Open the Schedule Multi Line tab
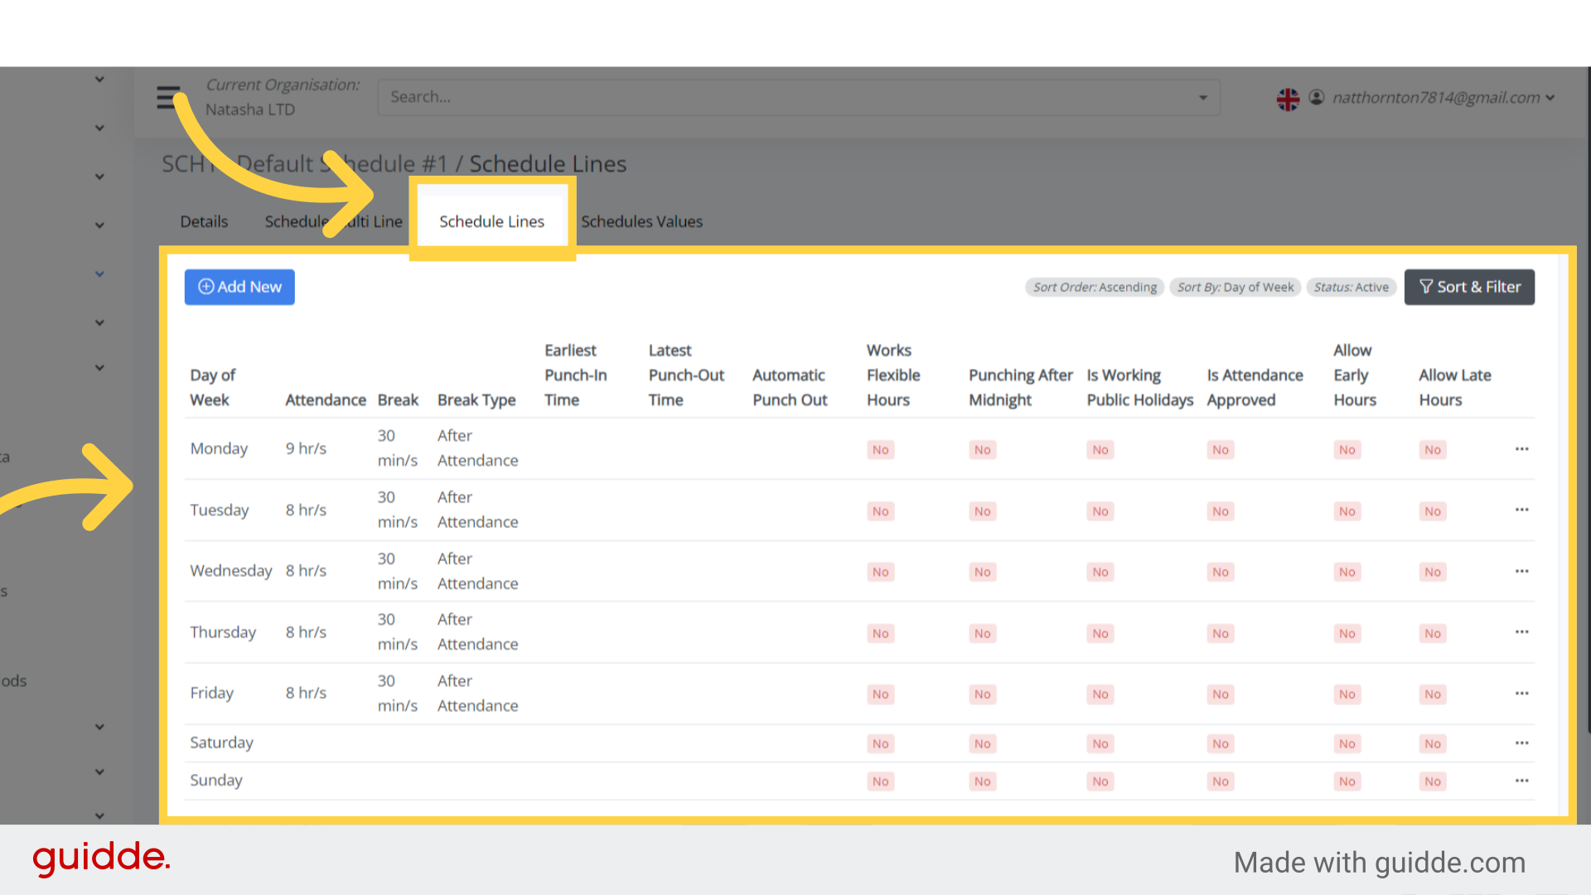The image size is (1591, 895). tap(333, 222)
